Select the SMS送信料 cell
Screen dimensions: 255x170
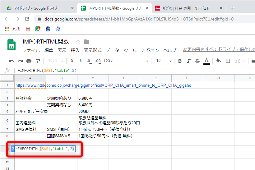30,129
